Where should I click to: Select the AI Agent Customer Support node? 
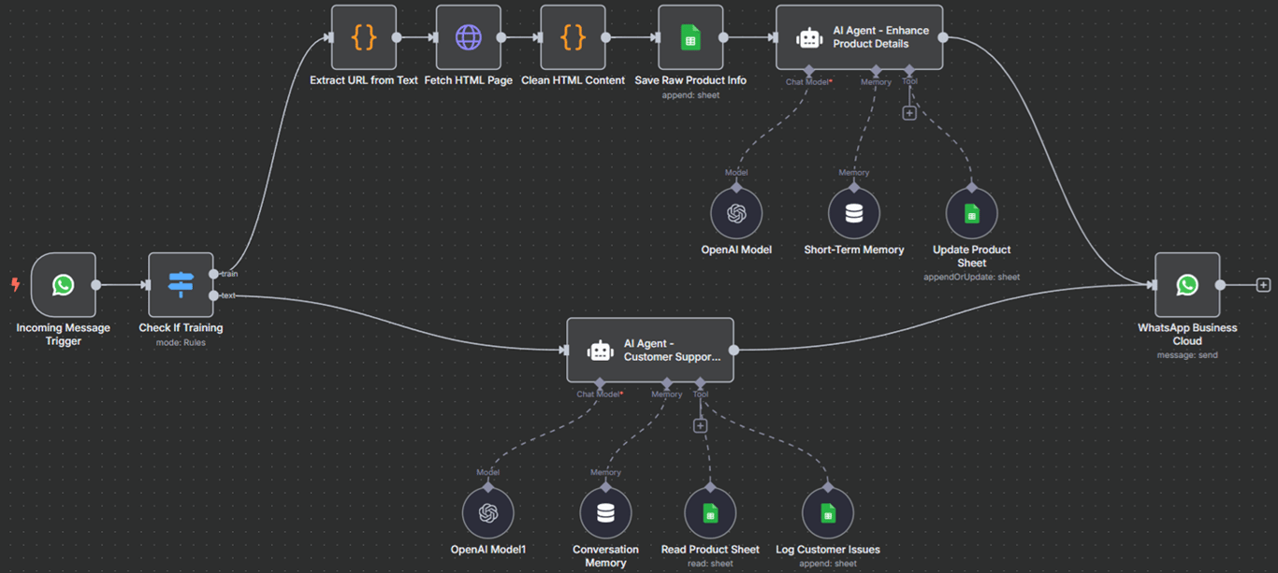[649, 350]
